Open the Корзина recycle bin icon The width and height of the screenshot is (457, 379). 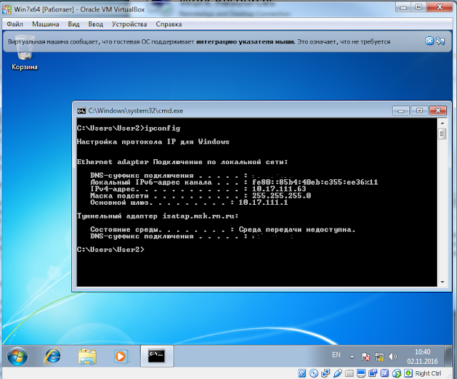point(24,53)
